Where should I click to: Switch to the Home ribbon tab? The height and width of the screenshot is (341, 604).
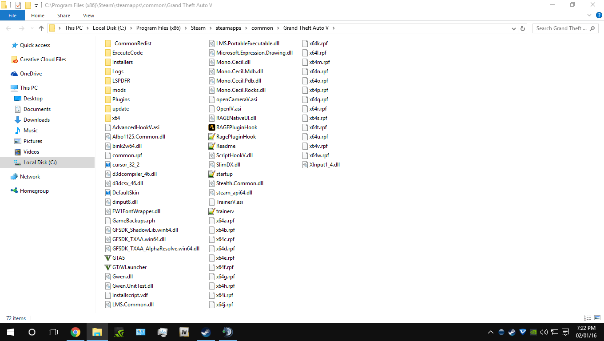[x=38, y=16]
